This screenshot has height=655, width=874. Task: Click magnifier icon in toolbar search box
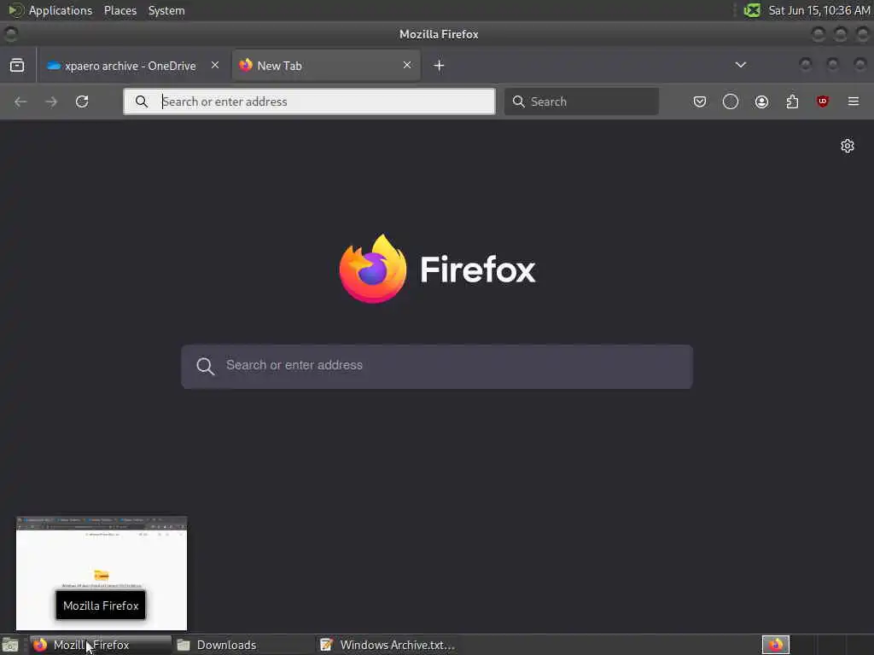(x=518, y=101)
